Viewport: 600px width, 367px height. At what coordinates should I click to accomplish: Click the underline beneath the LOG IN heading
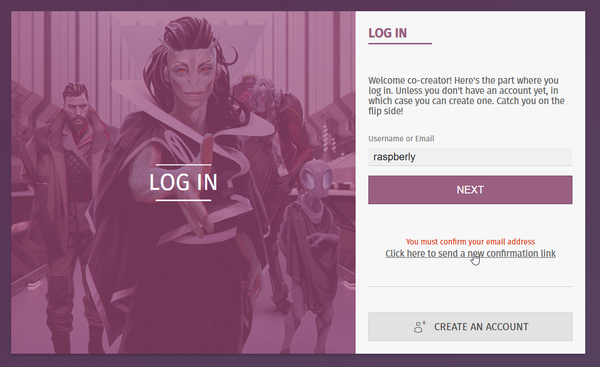click(400, 43)
